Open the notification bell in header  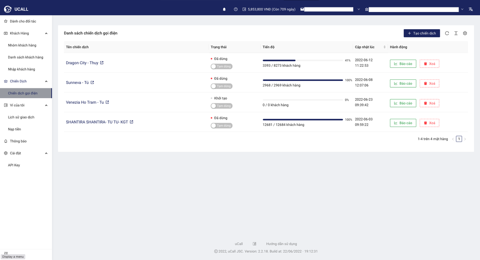(x=224, y=9)
